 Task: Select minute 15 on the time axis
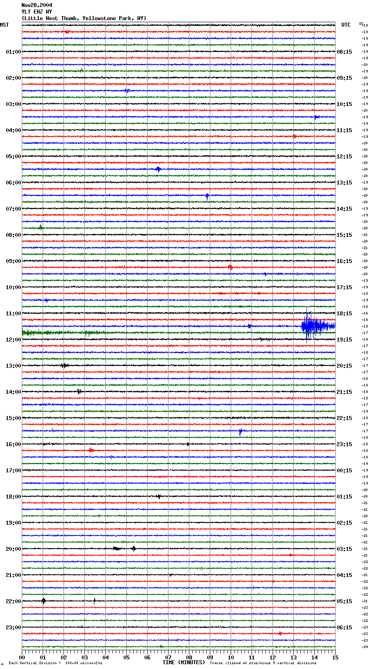(x=335, y=657)
